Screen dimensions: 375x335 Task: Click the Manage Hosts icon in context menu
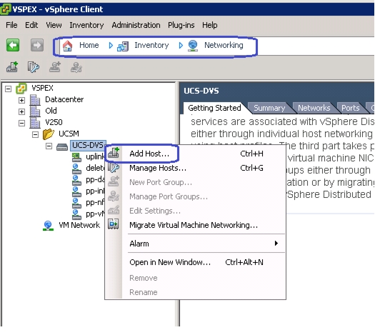[114, 167]
